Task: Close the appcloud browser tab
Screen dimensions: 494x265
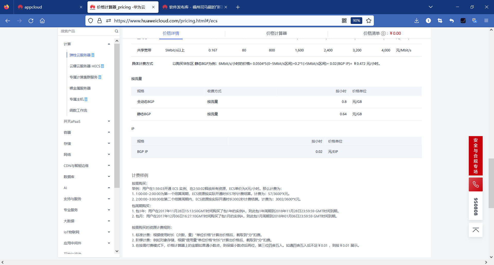Action: click(81, 7)
